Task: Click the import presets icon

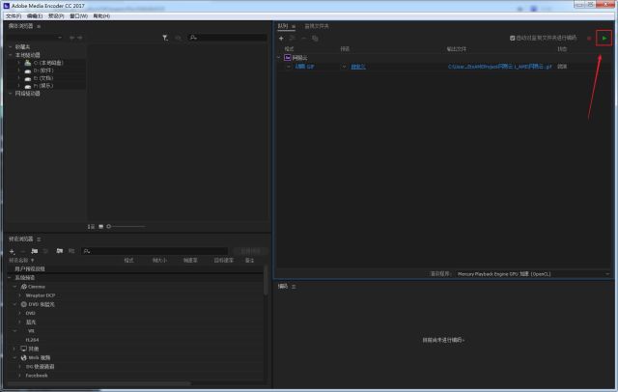Action: 59,251
